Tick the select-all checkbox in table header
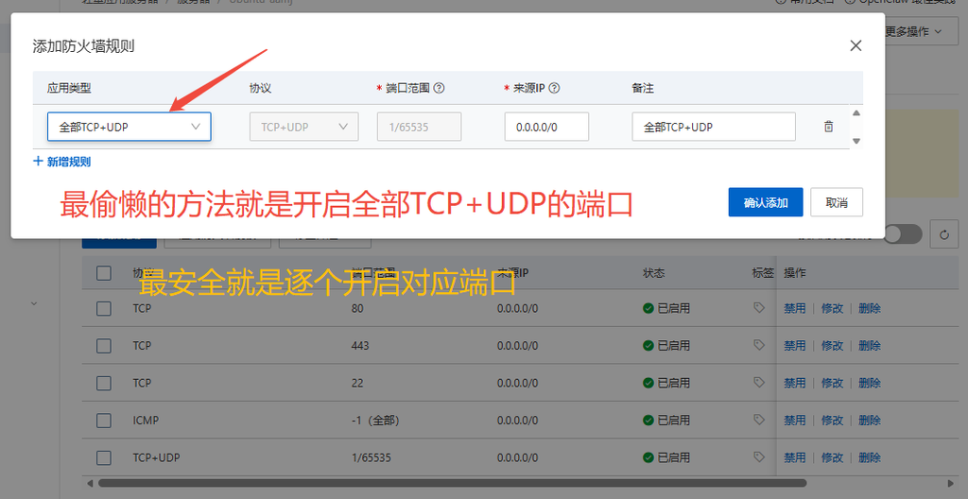Image resolution: width=968 pixels, height=499 pixels. [x=104, y=273]
